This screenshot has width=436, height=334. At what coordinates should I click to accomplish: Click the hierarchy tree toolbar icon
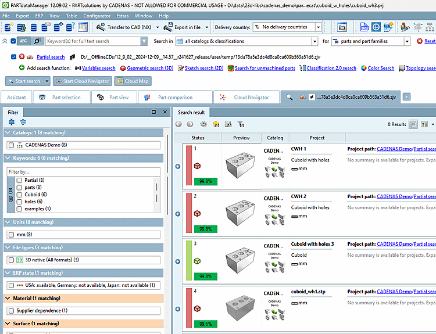[x=430, y=27]
